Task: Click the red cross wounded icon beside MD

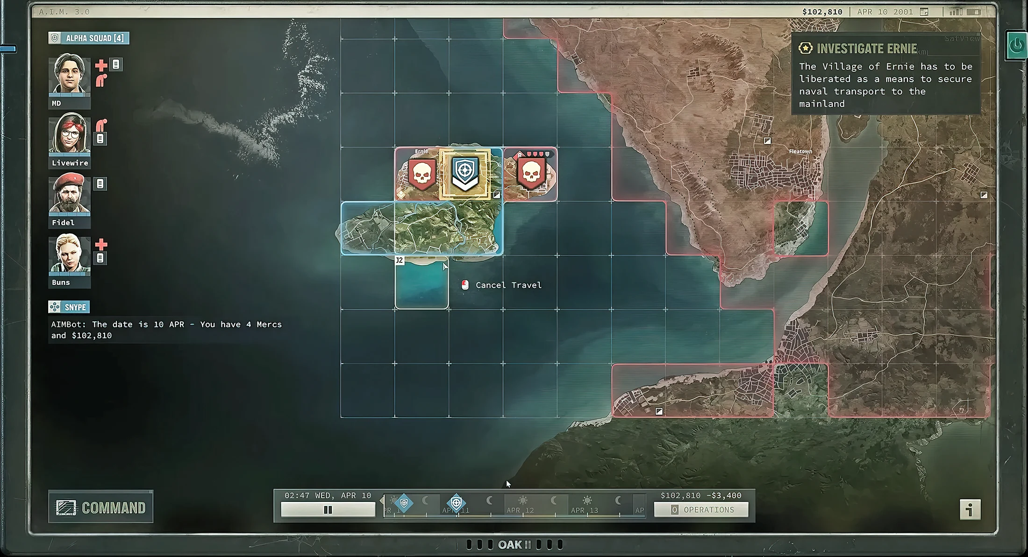Action: pos(101,65)
